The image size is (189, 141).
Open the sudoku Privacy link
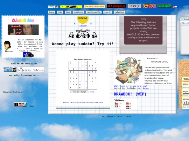pyautogui.click(x=90, y=102)
